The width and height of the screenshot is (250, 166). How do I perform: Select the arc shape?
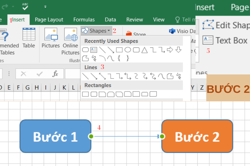pyautogui.click(x=102, y=58)
